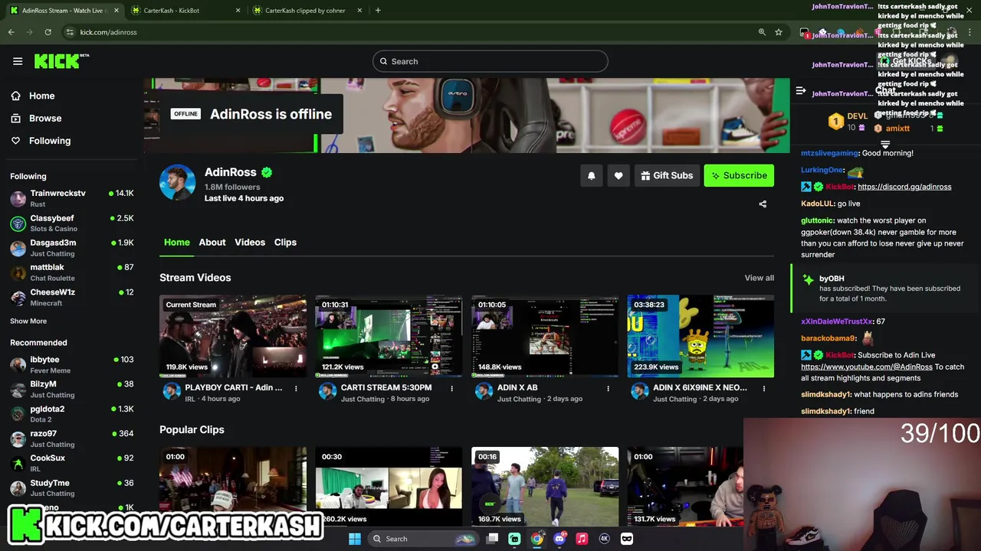
Task: Open CheeseW1z channel in sidebar
Action: click(x=72, y=297)
